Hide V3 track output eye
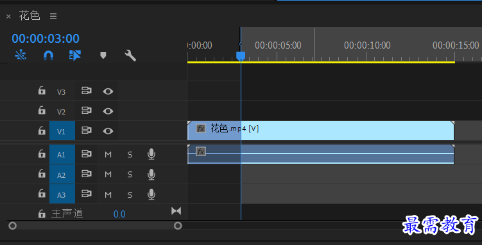The height and width of the screenshot is (245, 482). [x=108, y=91]
